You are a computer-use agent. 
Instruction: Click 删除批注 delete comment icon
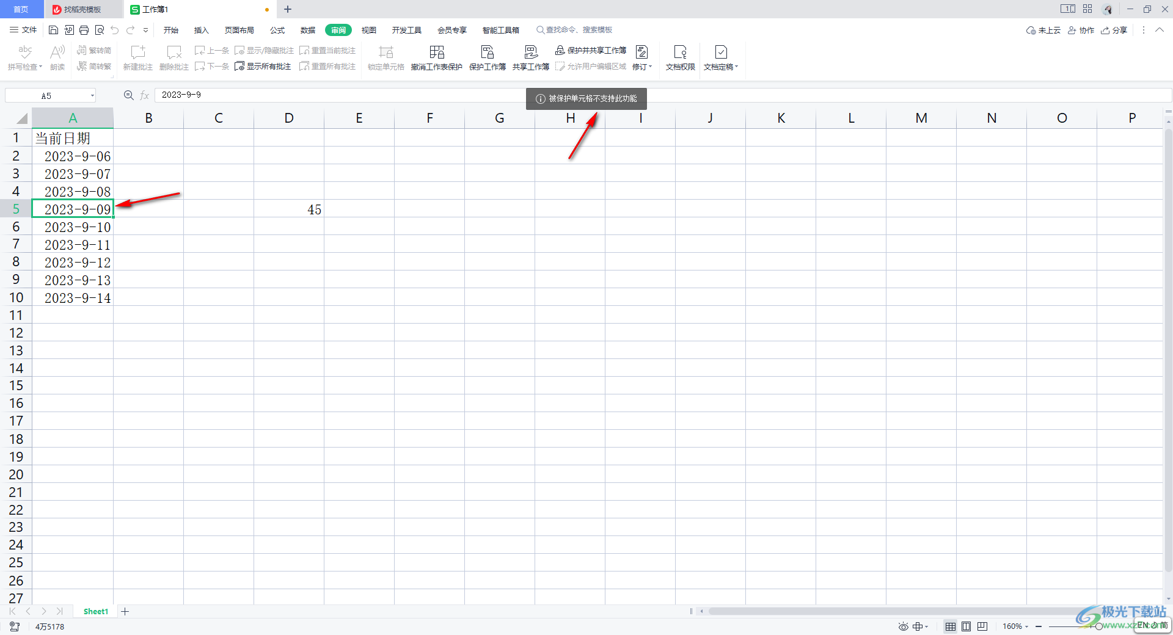pos(174,58)
